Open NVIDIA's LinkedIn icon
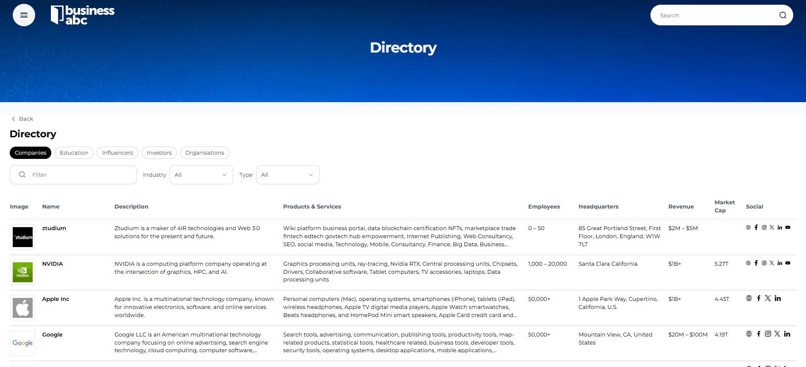The image size is (806, 367). coord(780,263)
